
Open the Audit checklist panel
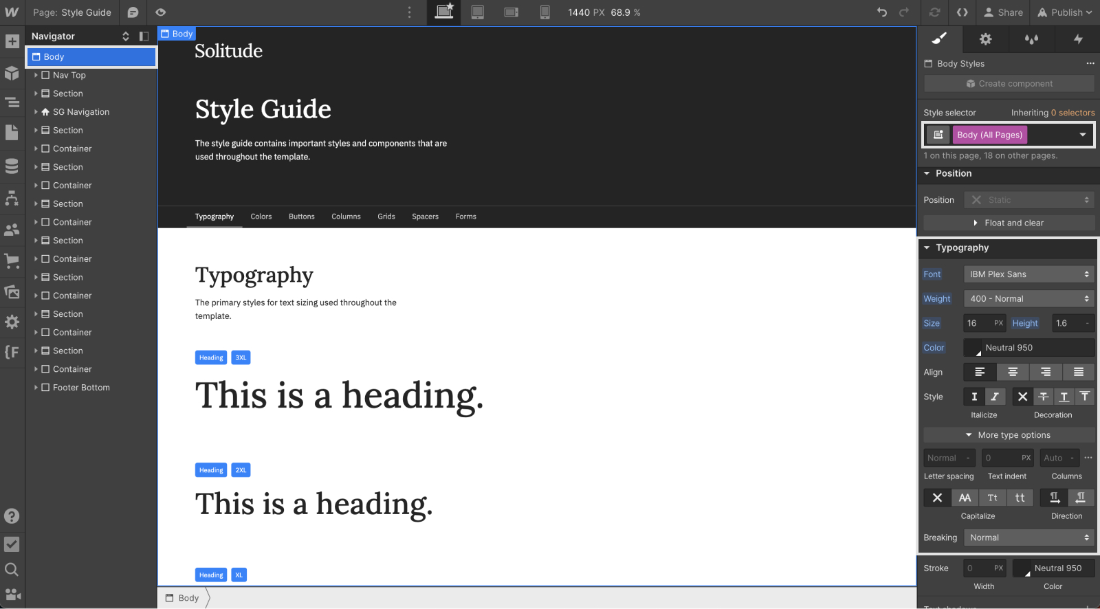tap(12, 544)
